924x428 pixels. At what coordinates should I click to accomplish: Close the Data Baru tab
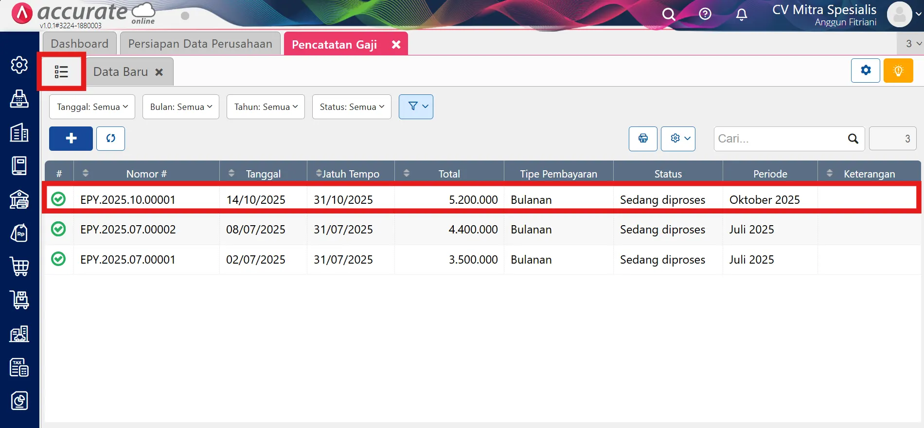pos(159,72)
